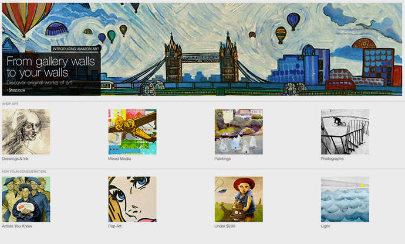405x244 pixels.
Task: Click the Drawings & Ink text link
Action: pos(15,159)
